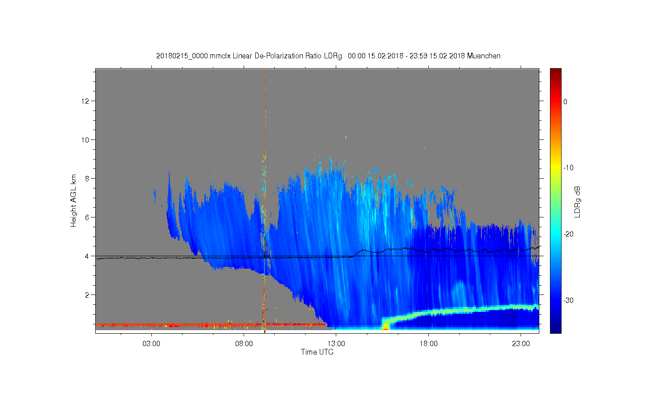Click the plot title text above the chart
Image resolution: width=668 pixels, height=401 pixels.
328,56
